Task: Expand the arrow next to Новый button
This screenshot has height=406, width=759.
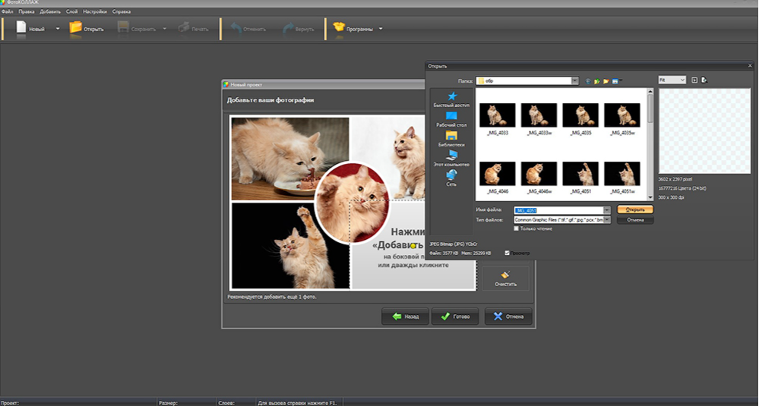Action: (58, 29)
